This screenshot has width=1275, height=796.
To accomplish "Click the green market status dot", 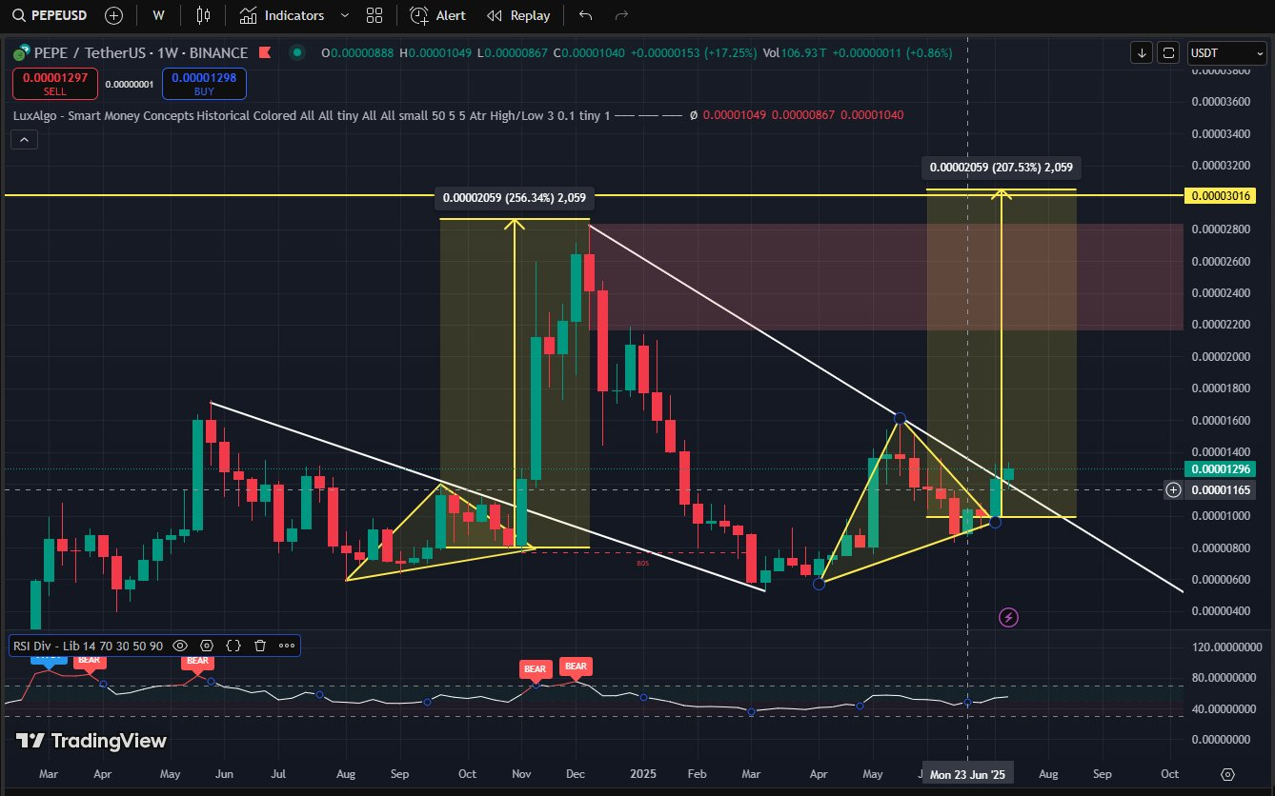I will pos(298,53).
